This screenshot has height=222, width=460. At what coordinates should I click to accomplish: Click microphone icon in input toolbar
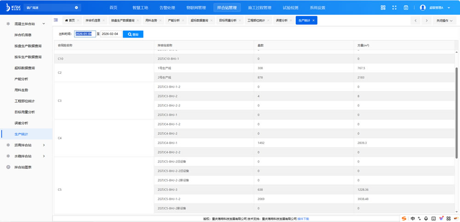(x=426, y=218)
